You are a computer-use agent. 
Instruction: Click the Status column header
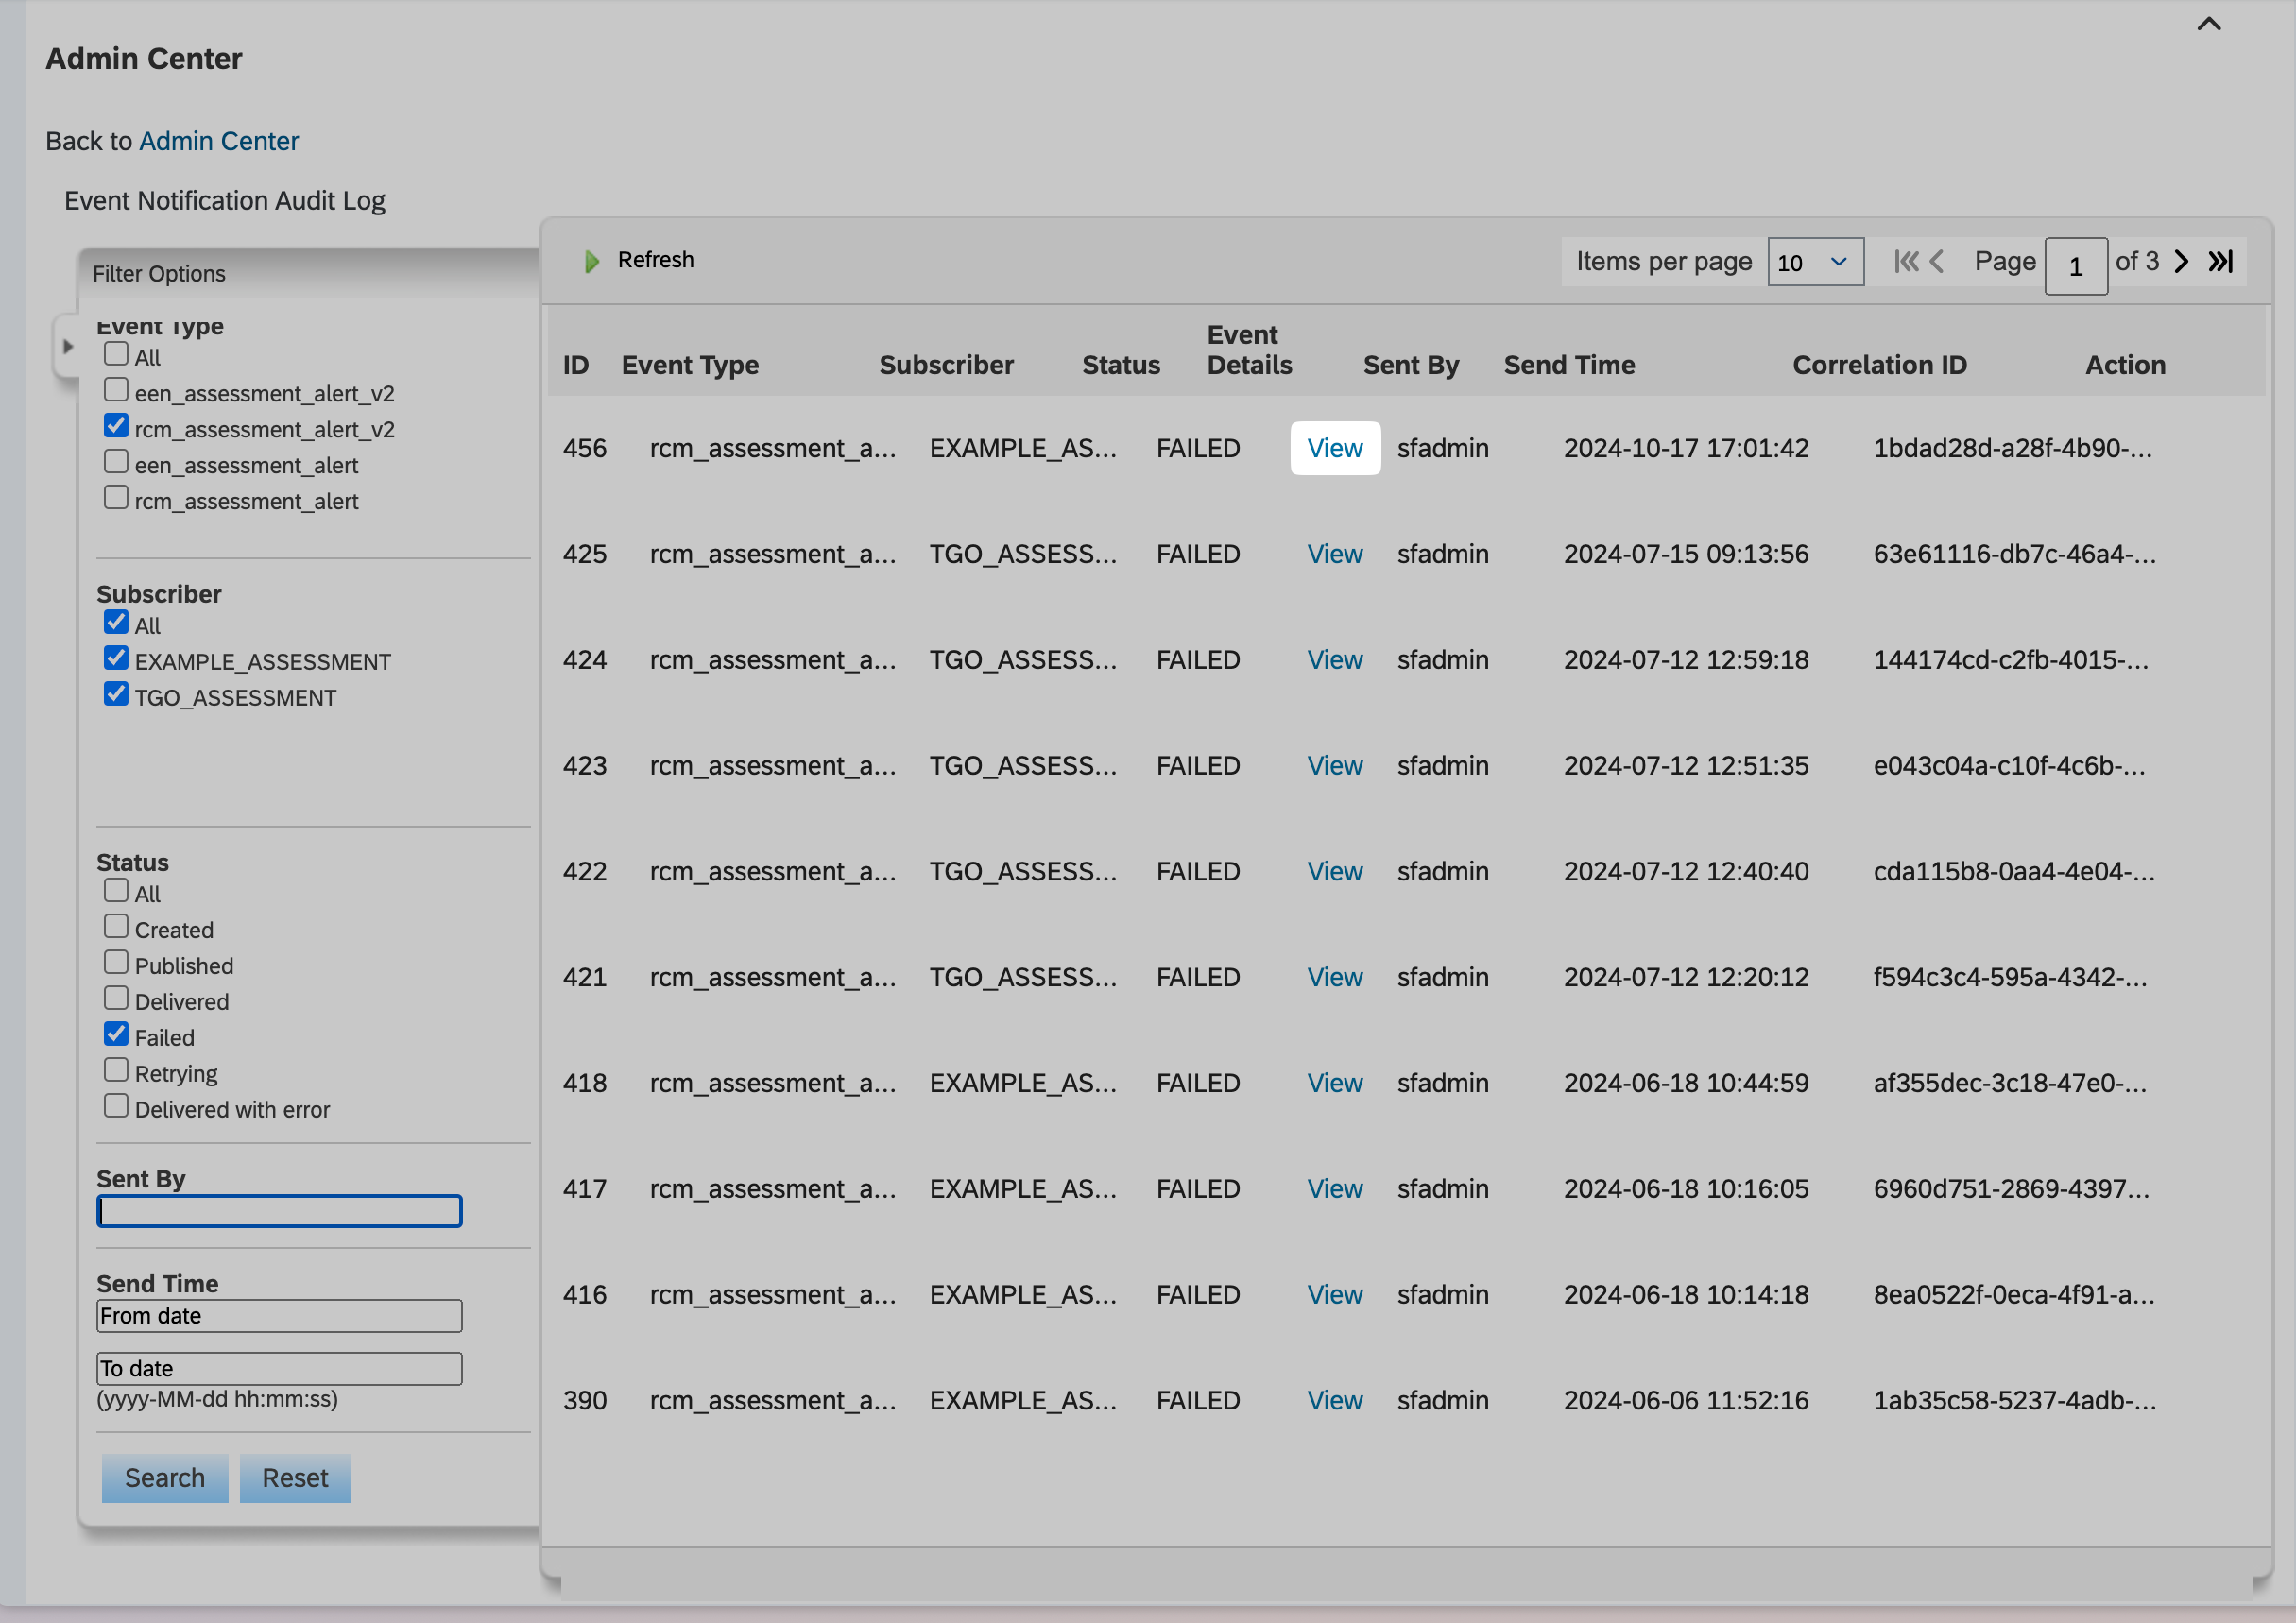[x=1121, y=365]
